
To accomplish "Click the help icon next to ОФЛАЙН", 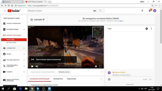I will pyautogui.click(x=44, y=19).
